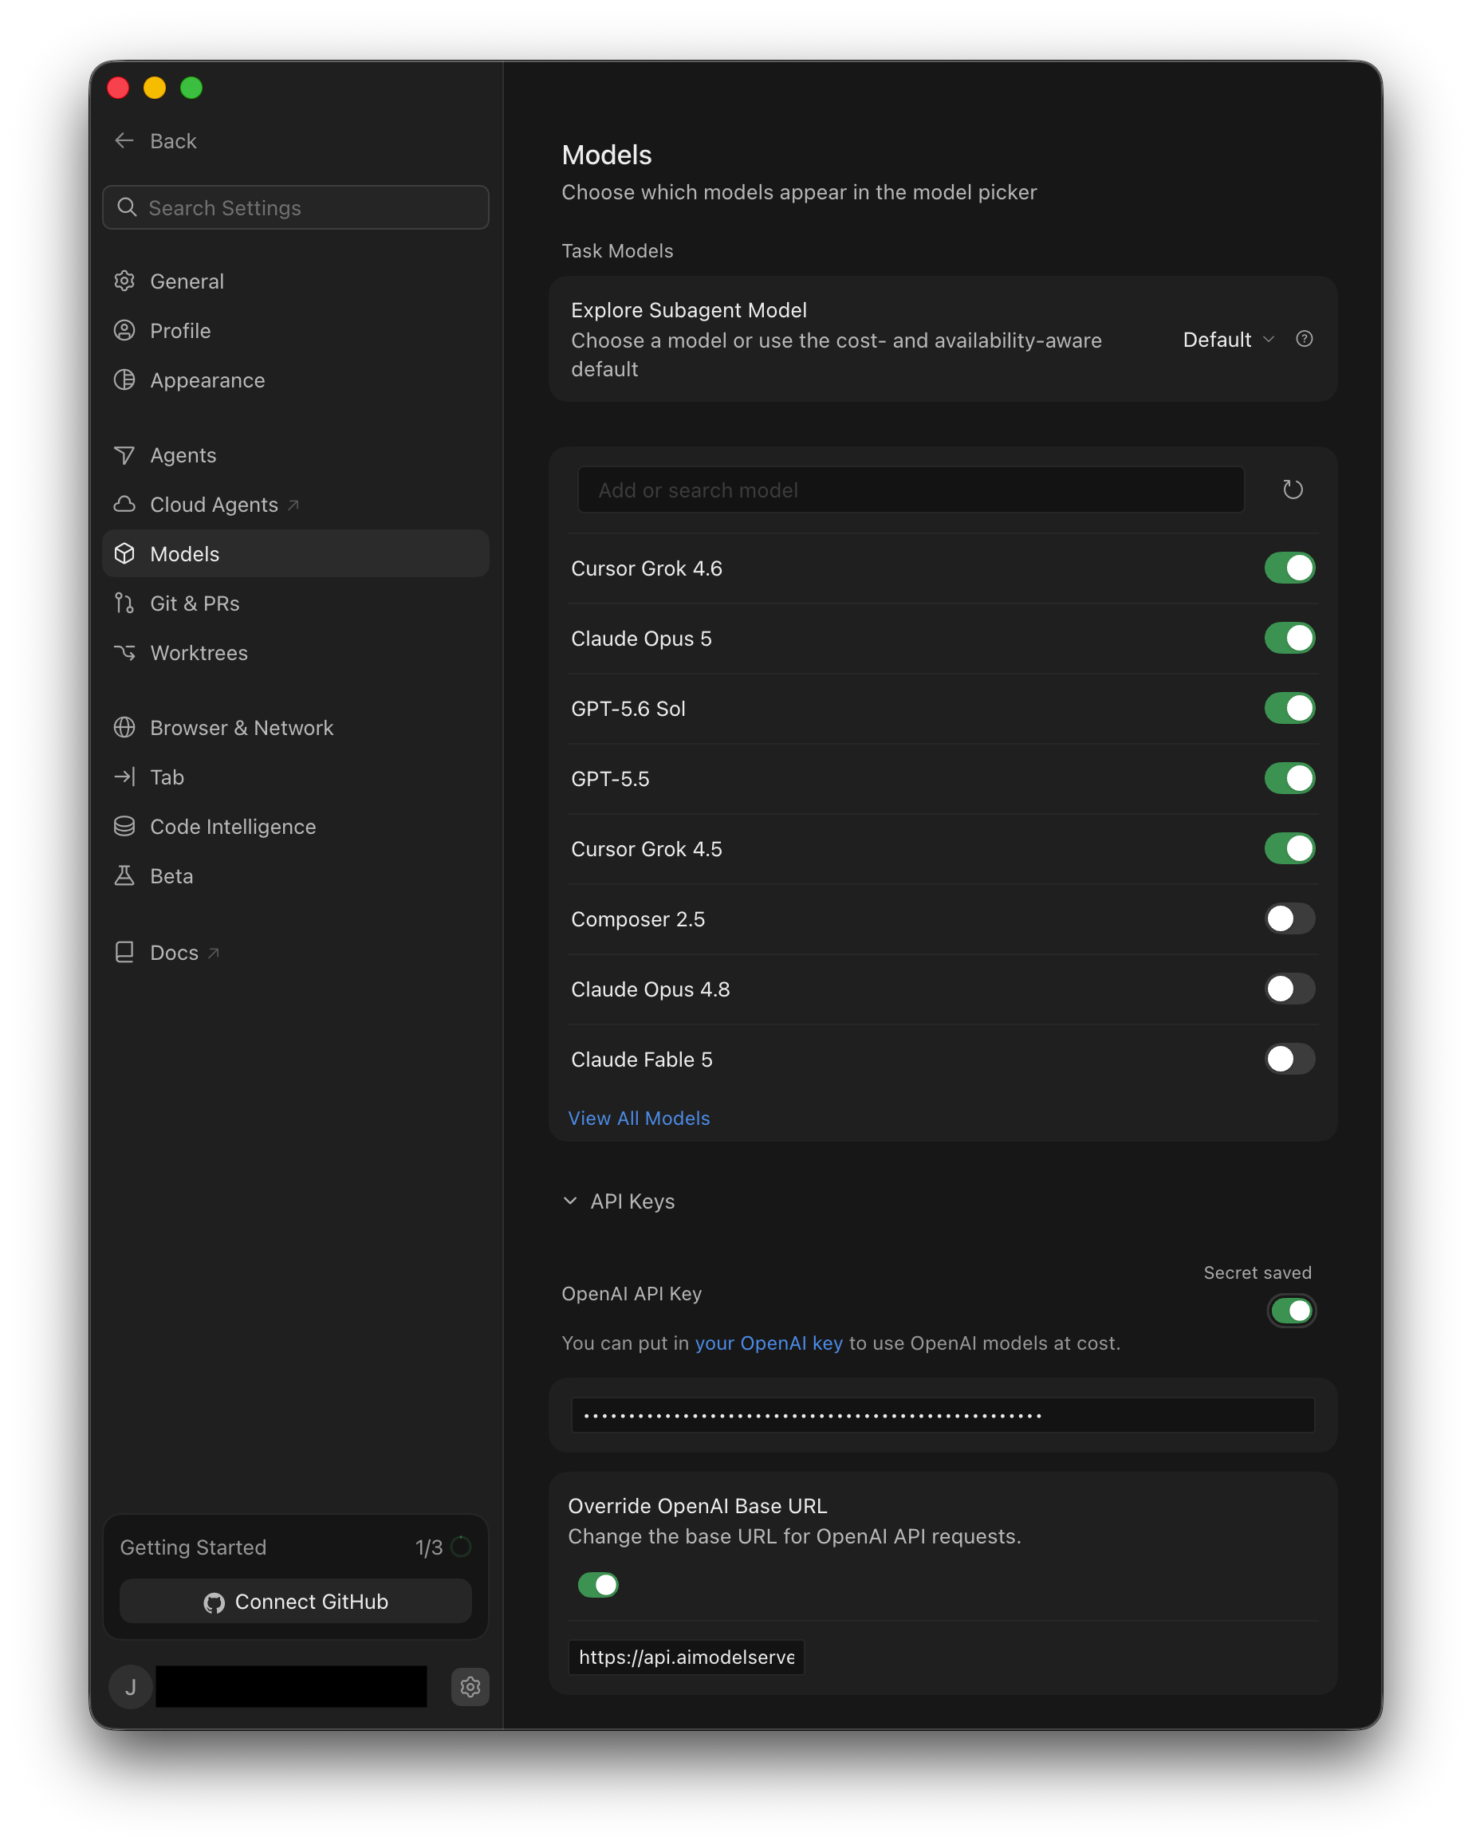The height and width of the screenshot is (1848, 1472).
Task: Click the J avatar at bottom left
Action: coord(130,1686)
